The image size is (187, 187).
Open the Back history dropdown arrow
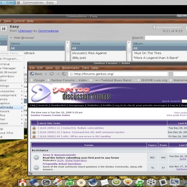click(46, 74)
